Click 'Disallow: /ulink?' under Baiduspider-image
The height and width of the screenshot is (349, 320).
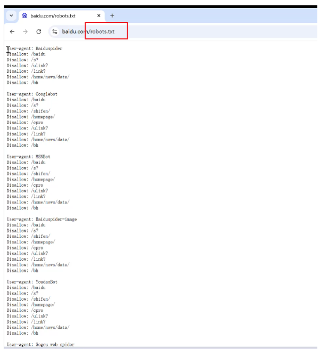(x=27, y=253)
